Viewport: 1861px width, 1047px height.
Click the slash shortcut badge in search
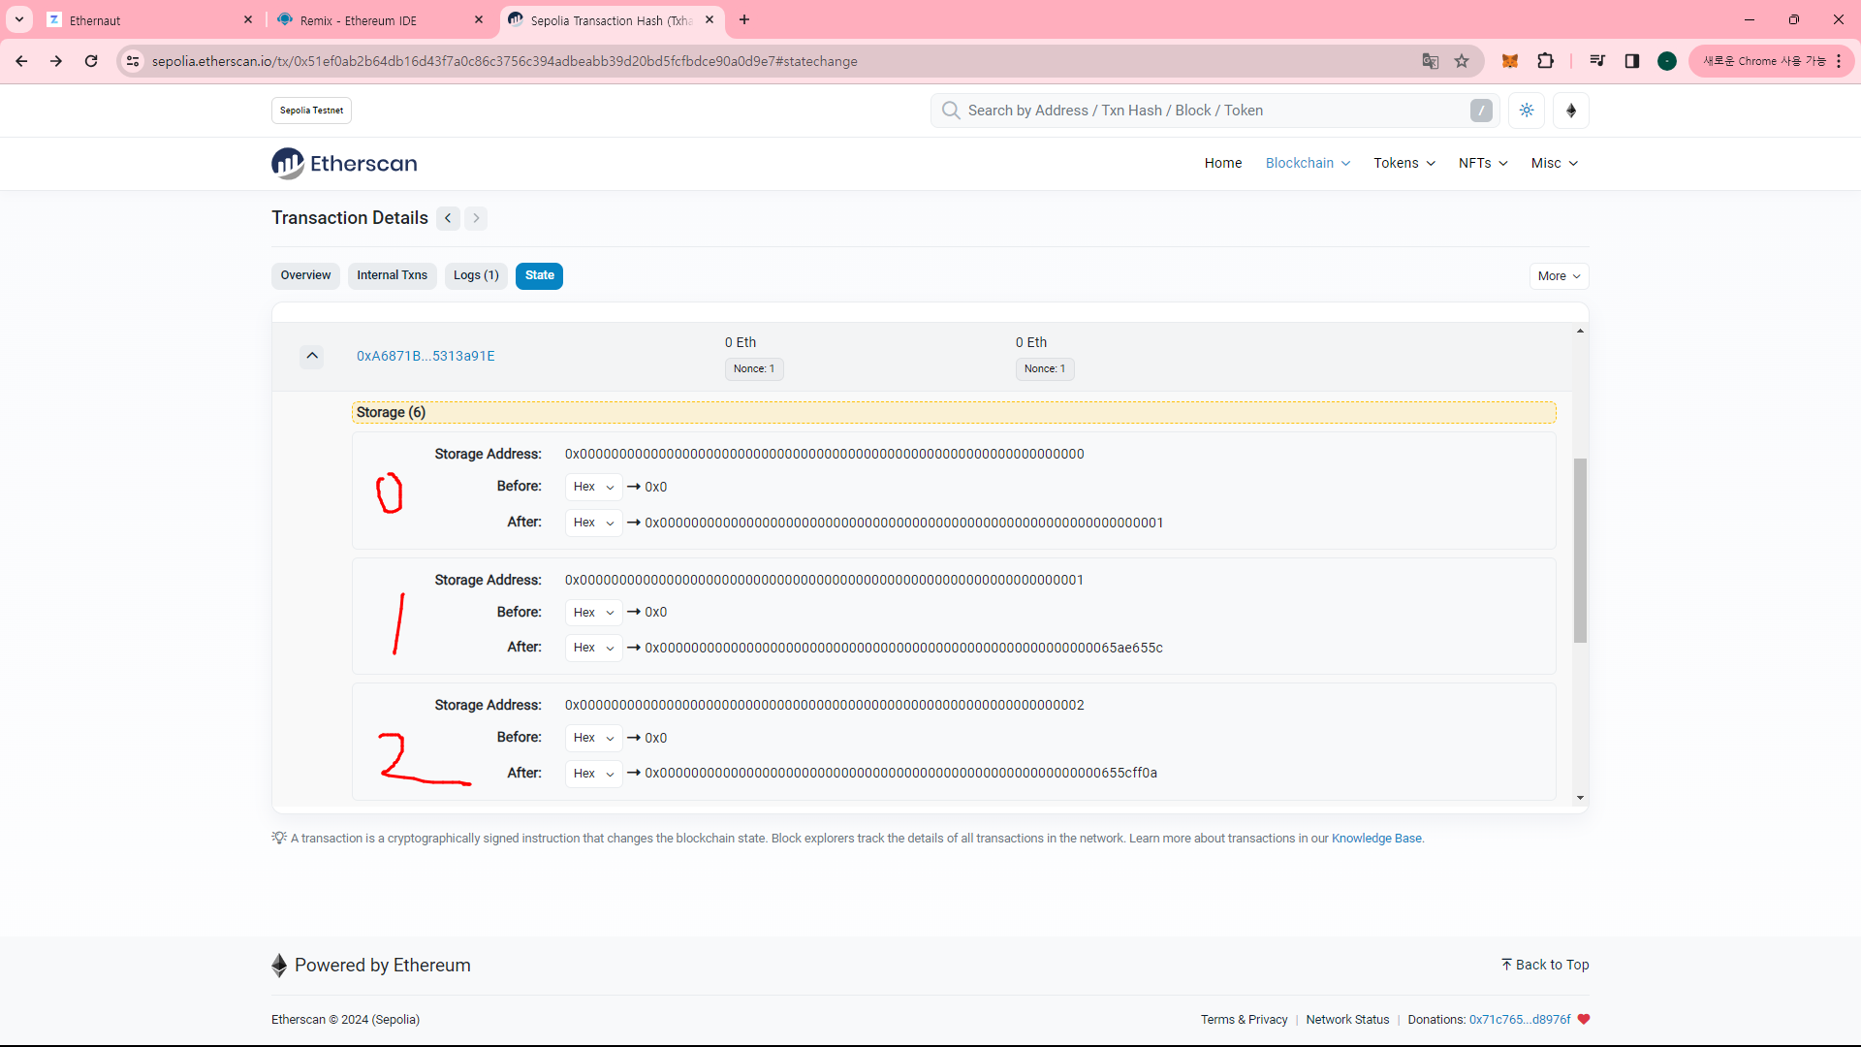pyautogui.click(x=1481, y=111)
